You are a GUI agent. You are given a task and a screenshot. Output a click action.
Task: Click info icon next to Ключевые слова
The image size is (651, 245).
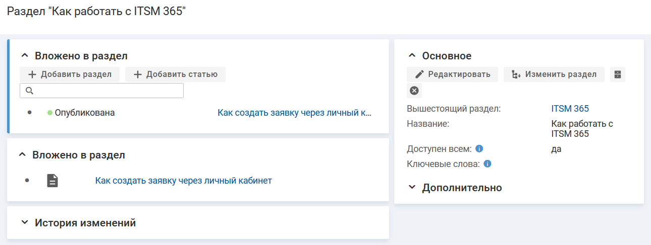click(487, 164)
